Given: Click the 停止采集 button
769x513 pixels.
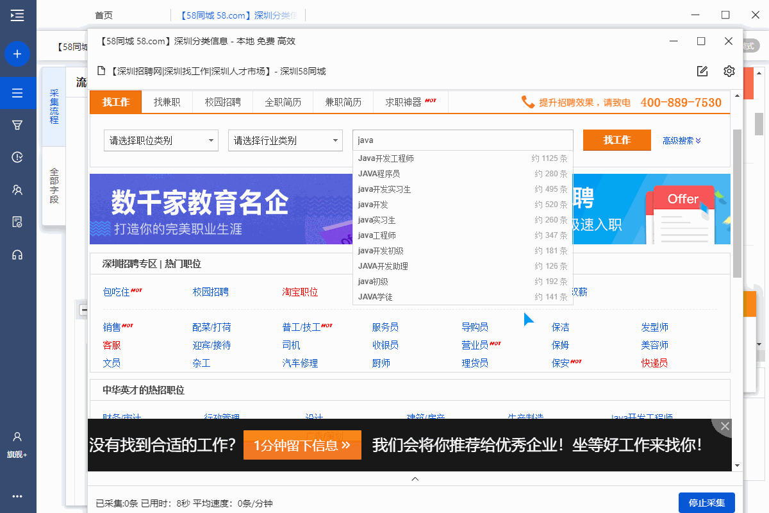Looking at the screenshot, I should (x=707, y=503).
